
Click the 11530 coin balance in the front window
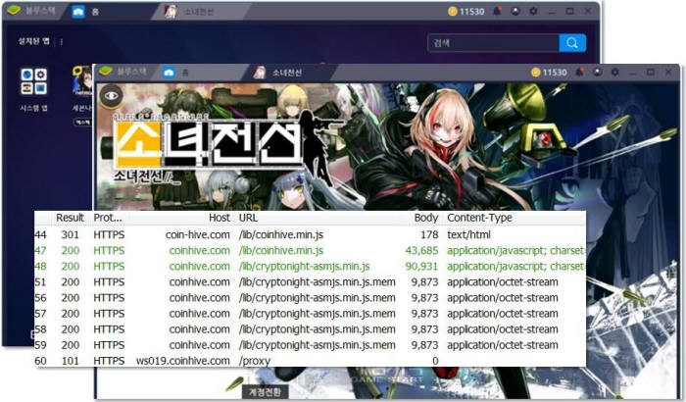tap(549, 73)
